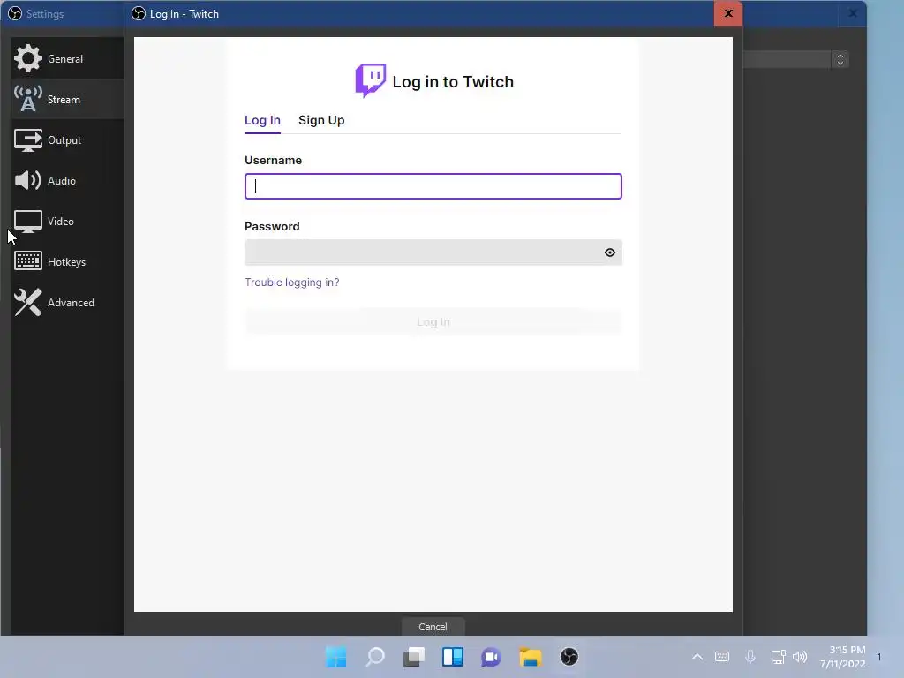
Task: Focus the Username input field
Action: pos(433,186)
